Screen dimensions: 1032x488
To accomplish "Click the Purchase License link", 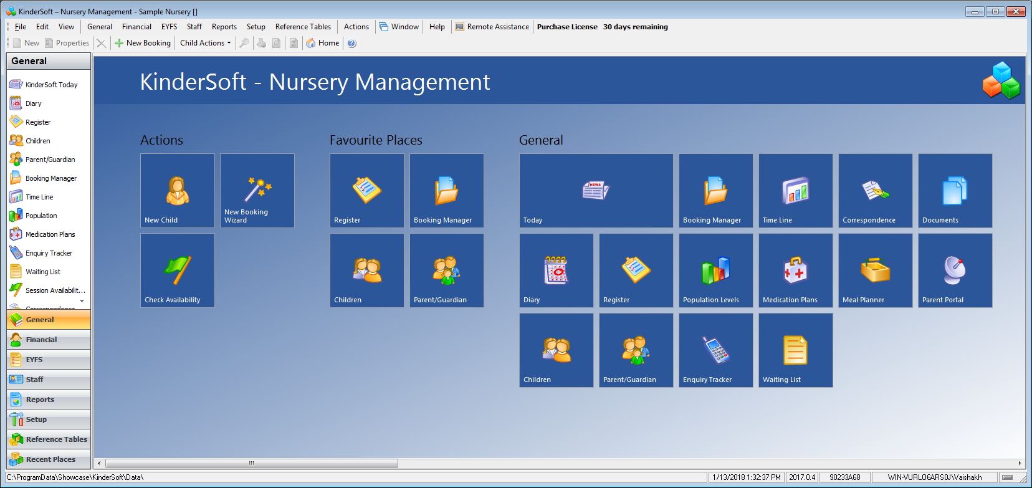I will click(x=567, y=27).
